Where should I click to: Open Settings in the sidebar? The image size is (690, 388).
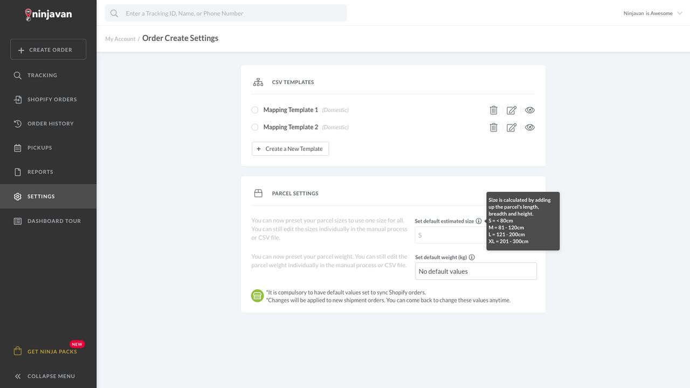pos(48,196)
